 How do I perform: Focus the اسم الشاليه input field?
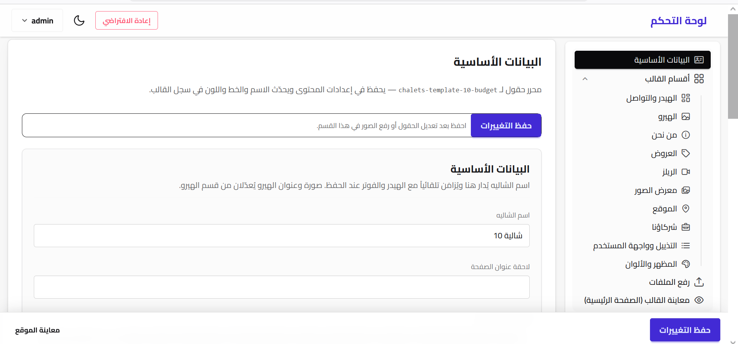tap(282, 236)
